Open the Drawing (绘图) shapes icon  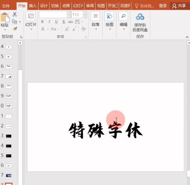[109, 16]
